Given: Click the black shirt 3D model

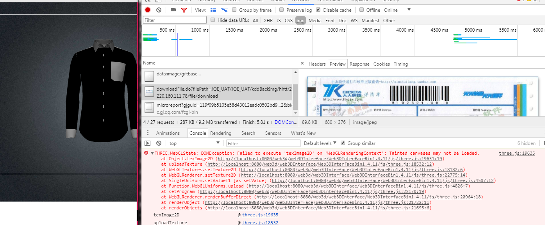Looking at the screenshot, I should [x=102, y=91].
